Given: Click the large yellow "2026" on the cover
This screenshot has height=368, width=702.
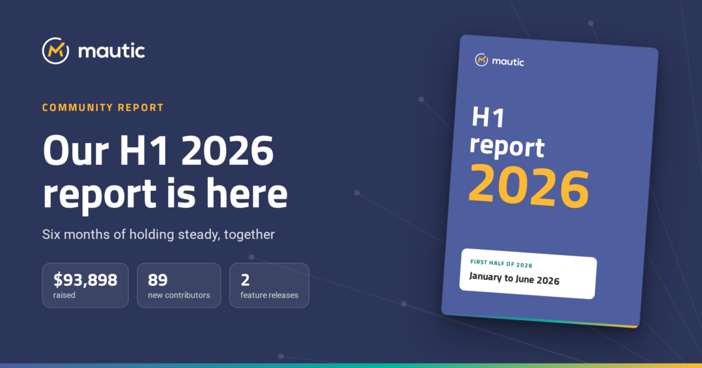Looking at the screenshot, I should pos(529,186).
